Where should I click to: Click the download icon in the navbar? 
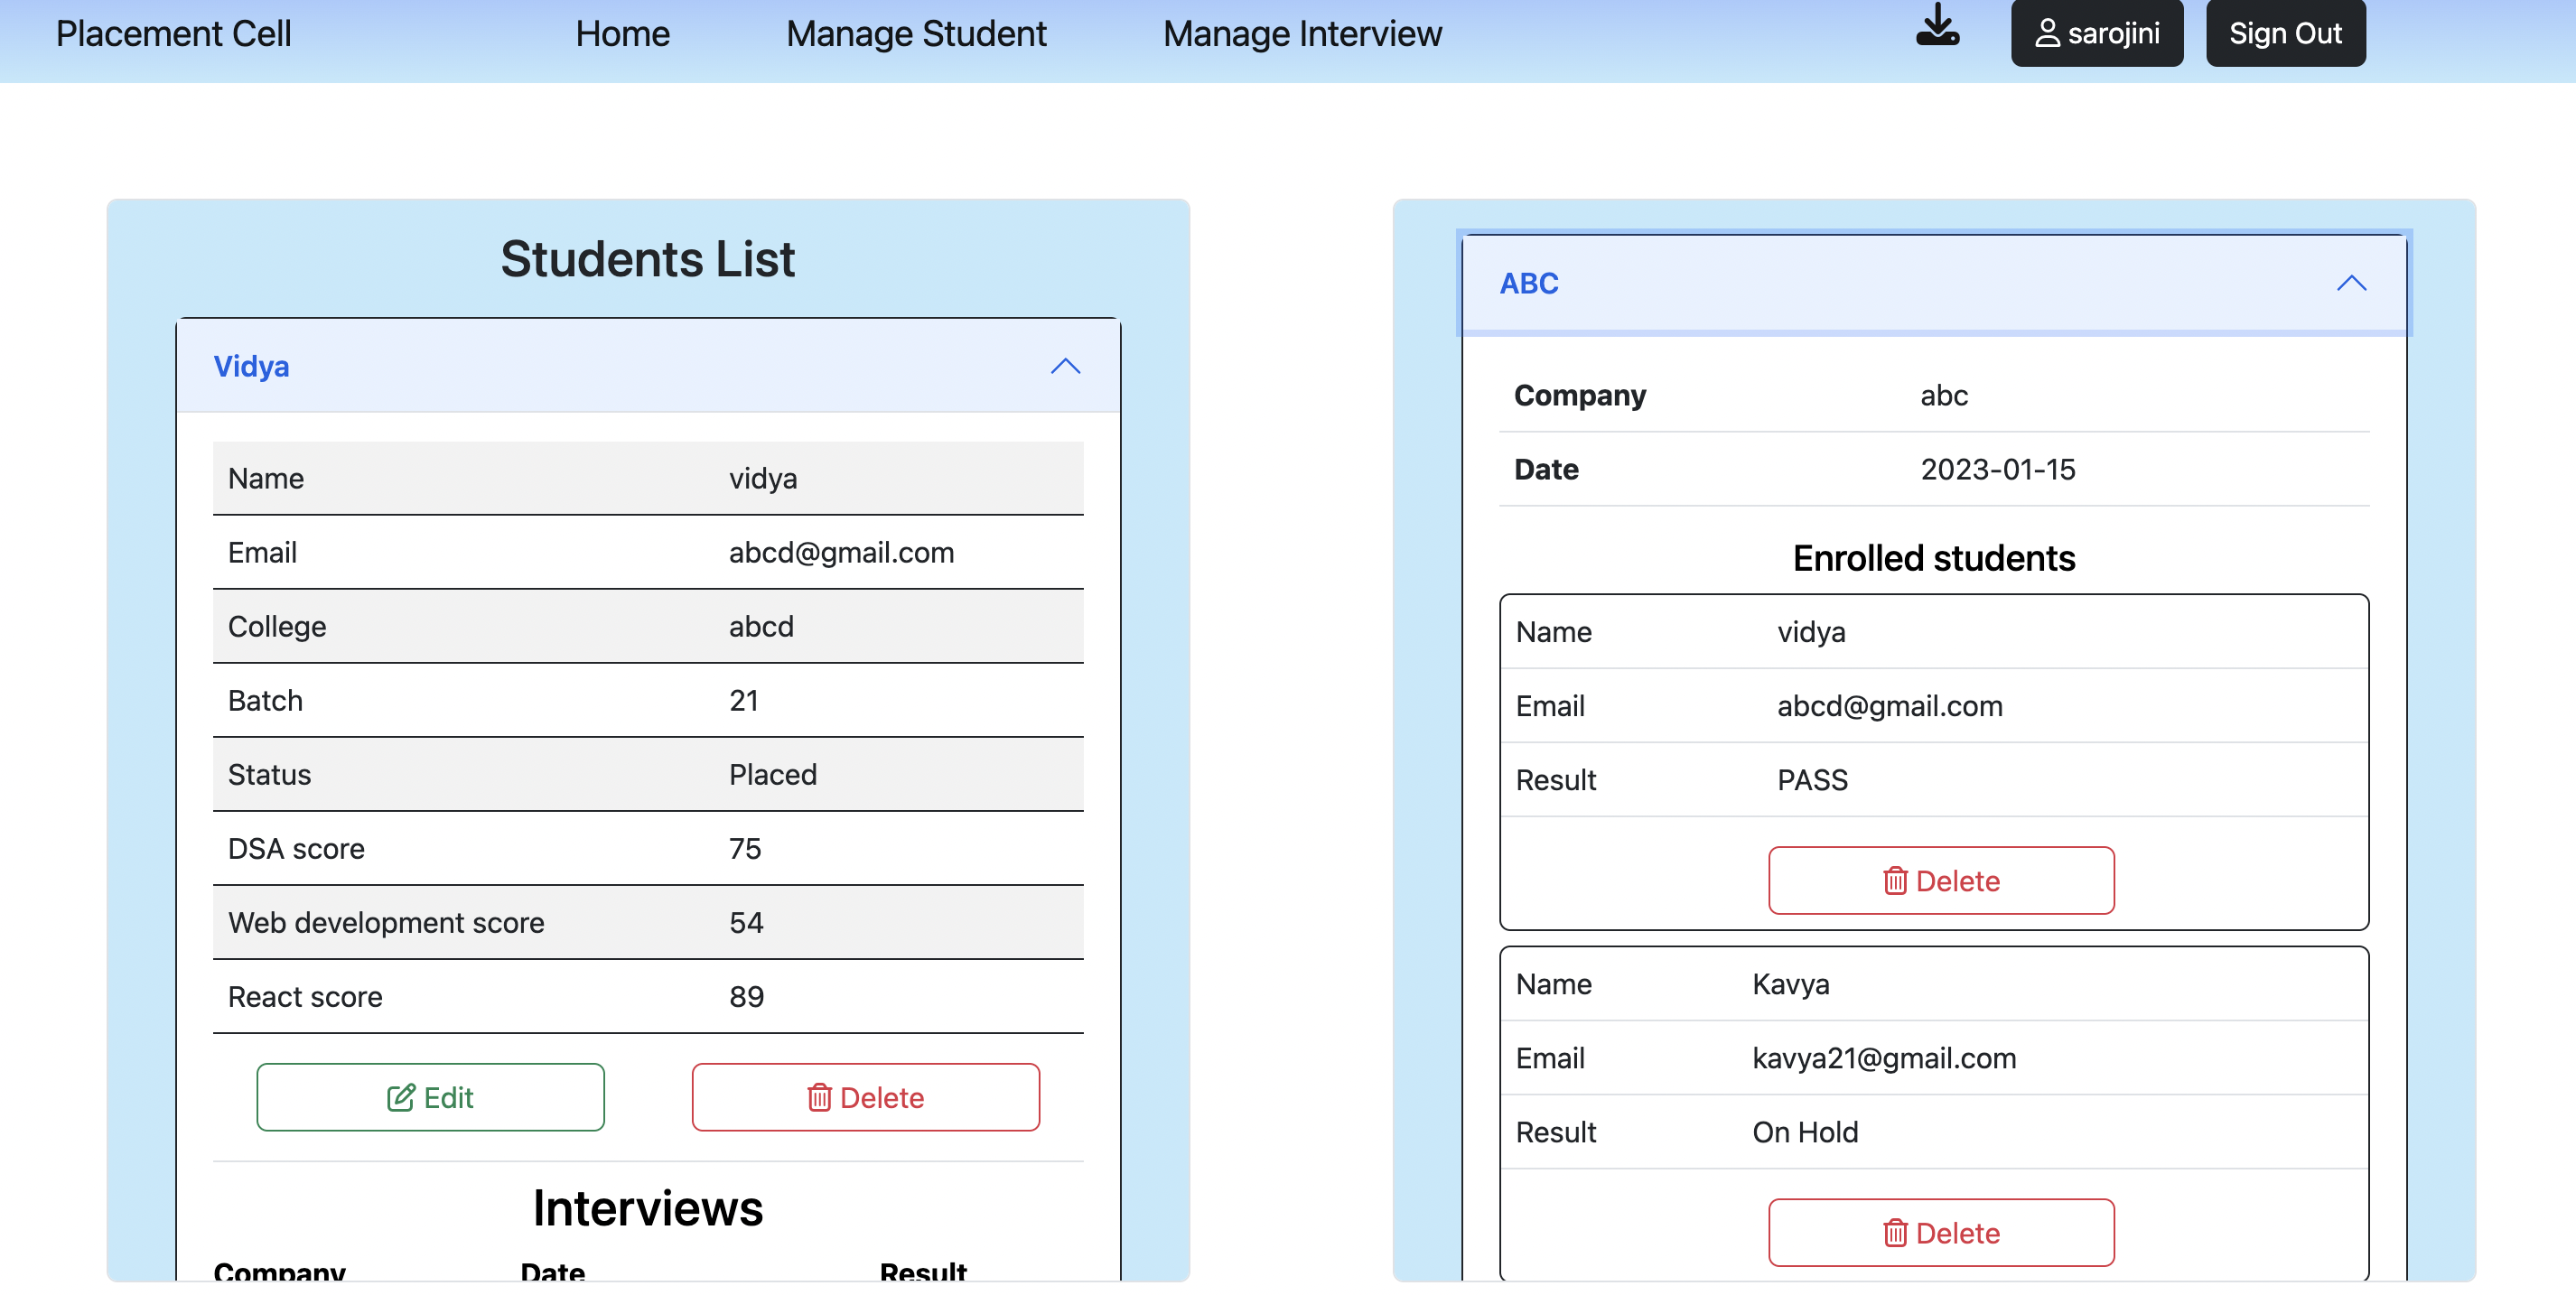coord(1938,30)
